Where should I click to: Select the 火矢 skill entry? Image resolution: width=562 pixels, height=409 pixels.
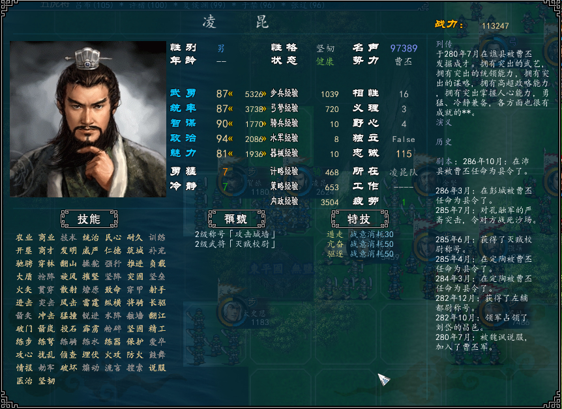pos(24,289)
